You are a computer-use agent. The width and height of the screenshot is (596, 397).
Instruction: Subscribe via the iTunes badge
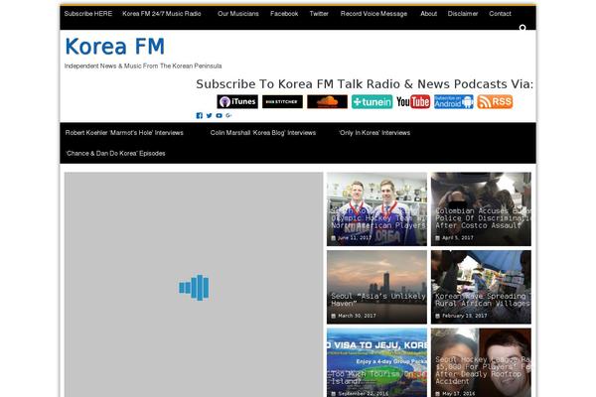point(237,102)
